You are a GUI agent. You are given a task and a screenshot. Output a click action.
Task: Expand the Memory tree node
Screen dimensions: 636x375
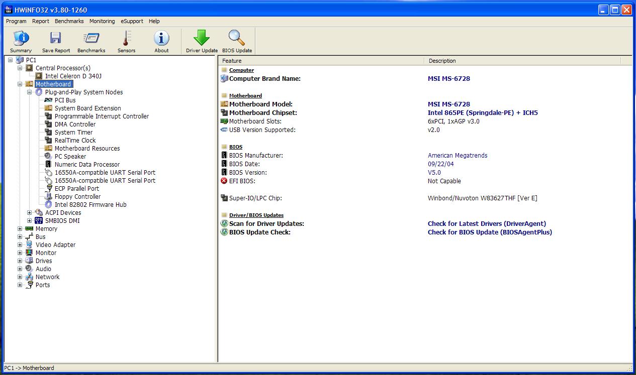point(20,229)
